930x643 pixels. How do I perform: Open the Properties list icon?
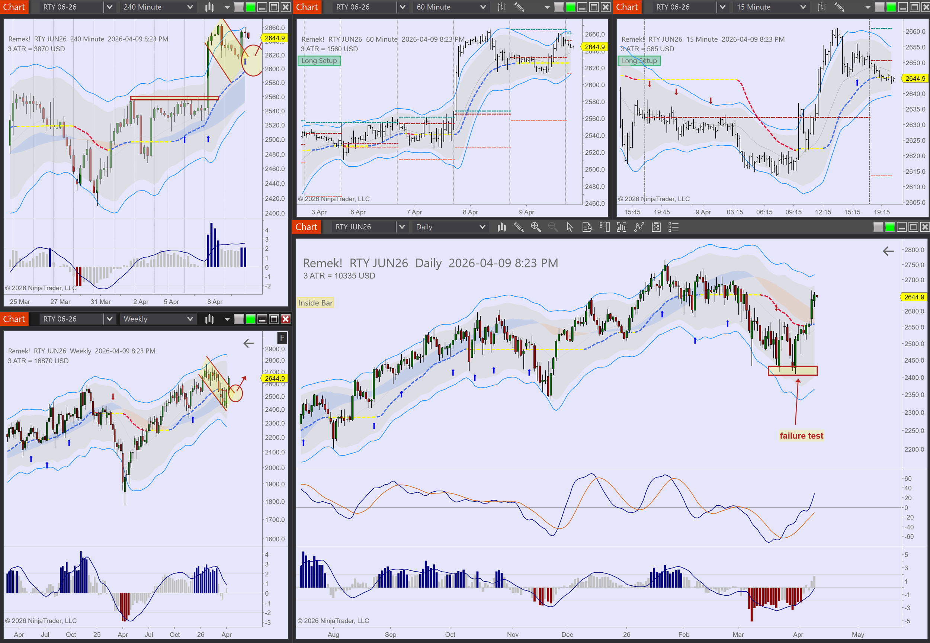673,227
